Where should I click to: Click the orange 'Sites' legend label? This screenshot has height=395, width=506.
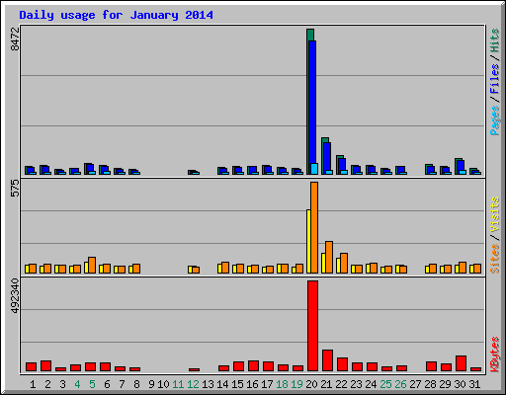494,259
